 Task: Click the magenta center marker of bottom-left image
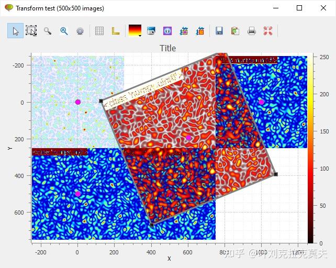(78, 194)
